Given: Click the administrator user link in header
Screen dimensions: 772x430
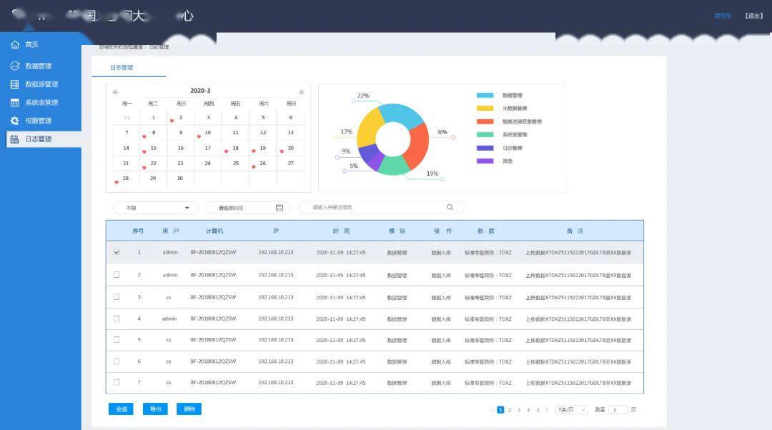Looking at the screenshot, I should tap(723, 16).
